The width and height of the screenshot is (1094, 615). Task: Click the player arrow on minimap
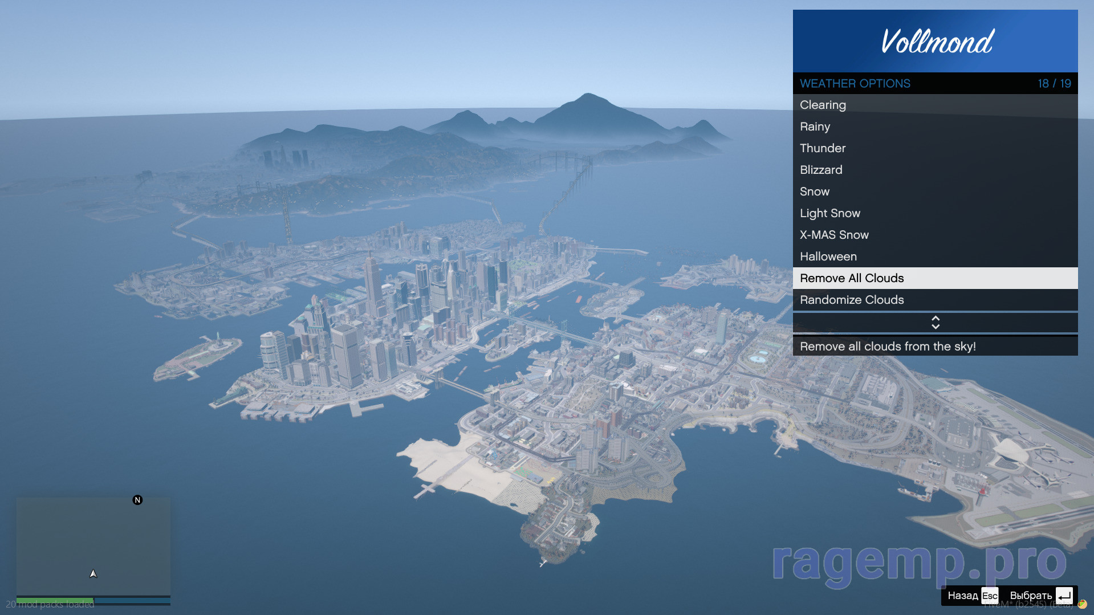click(93, 573)
